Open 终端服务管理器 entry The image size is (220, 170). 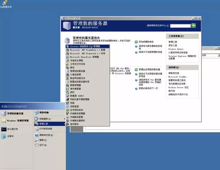[87, 114]
